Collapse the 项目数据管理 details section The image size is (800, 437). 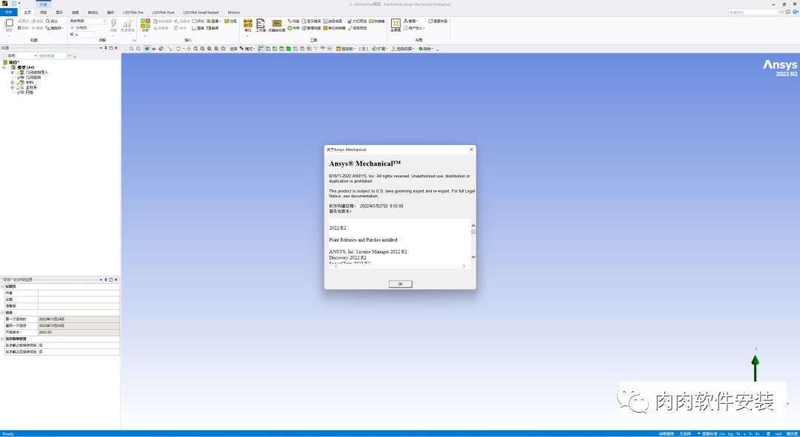point(2,339)
